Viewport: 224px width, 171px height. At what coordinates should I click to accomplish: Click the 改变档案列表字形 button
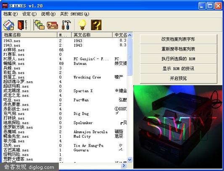[178, 39]
